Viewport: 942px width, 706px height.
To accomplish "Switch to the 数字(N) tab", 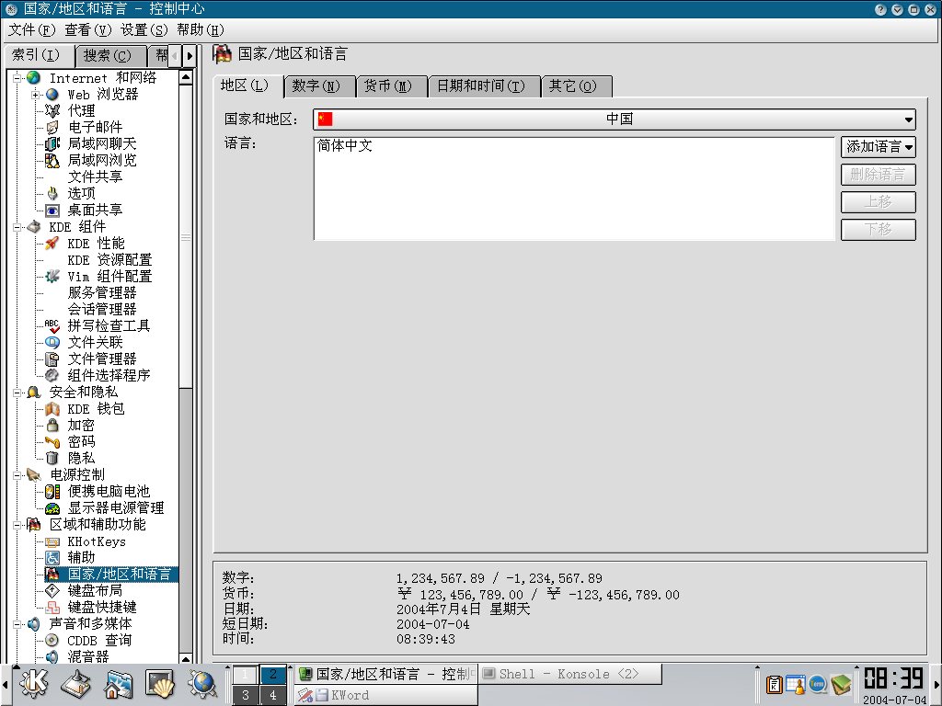I will (319, 86).
